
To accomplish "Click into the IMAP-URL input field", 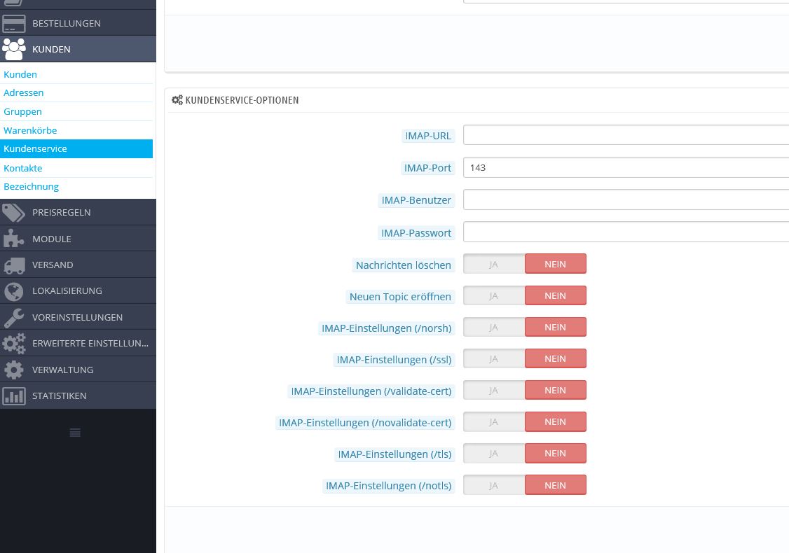I will (626, 134).
